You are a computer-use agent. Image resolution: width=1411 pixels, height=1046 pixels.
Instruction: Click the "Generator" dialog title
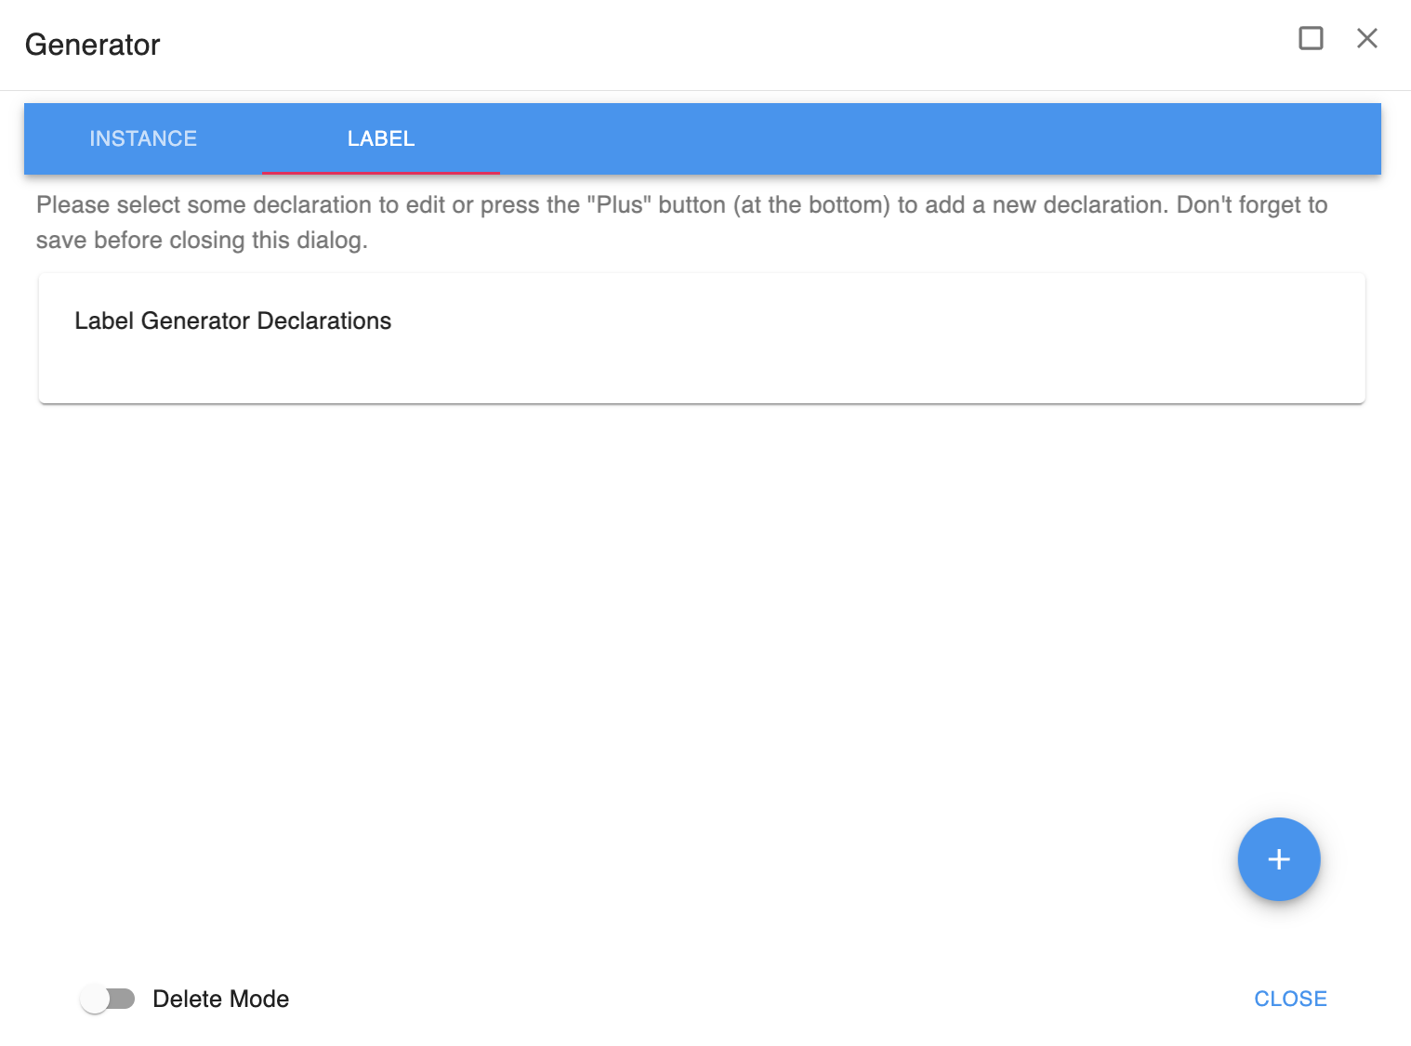92,45
